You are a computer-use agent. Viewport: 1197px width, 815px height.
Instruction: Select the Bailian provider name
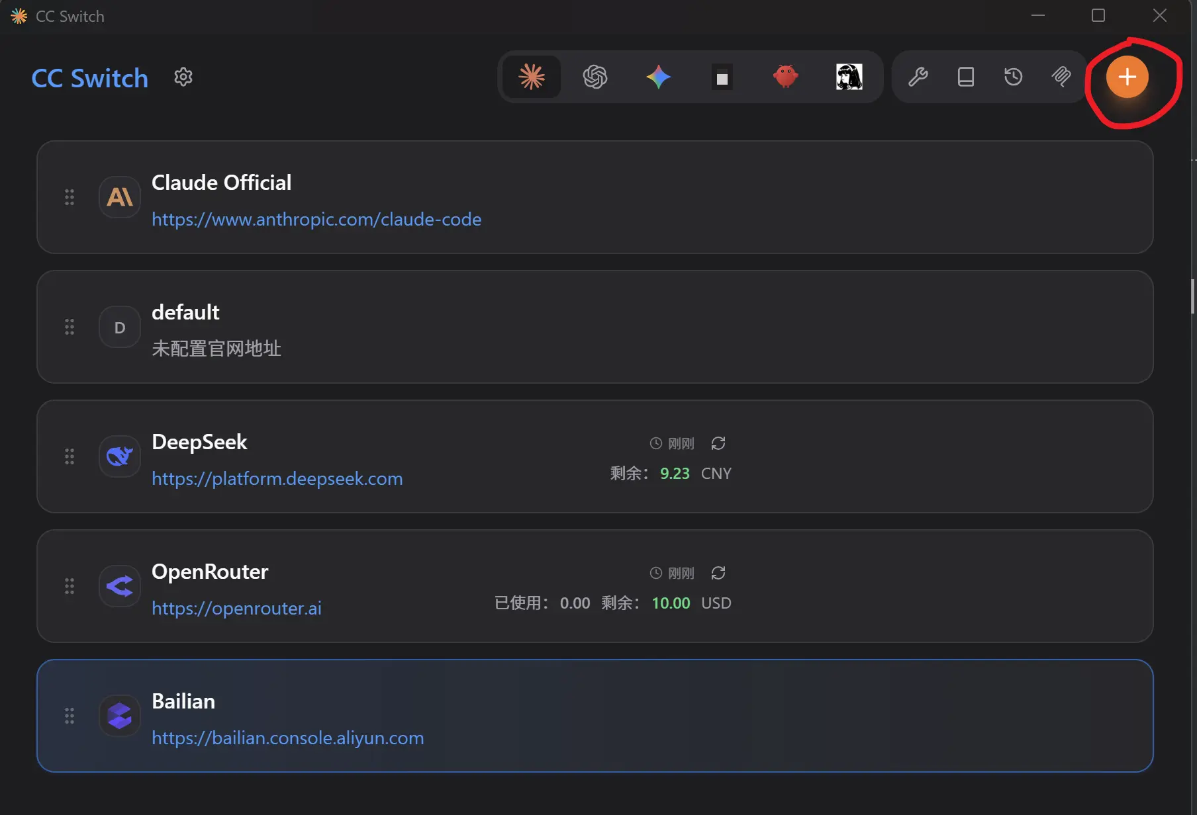(183, 701)
